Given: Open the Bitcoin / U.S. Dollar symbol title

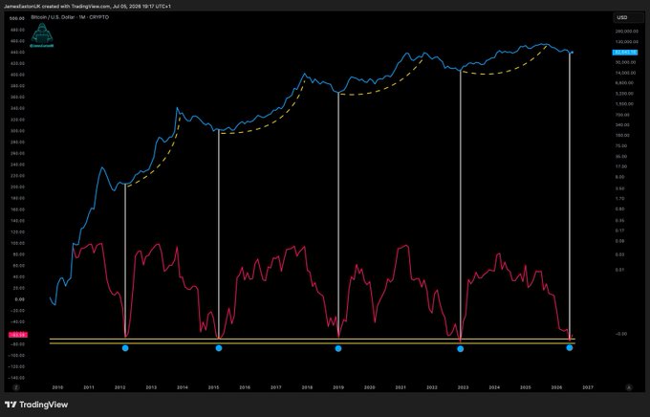Looking at the screenshot, I should pyautogui.click(x=70, y=17).
